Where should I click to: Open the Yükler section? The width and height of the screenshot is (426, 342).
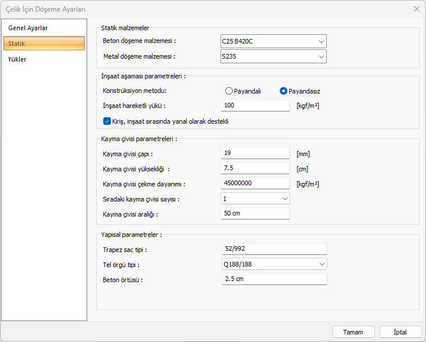coord(17,59)
